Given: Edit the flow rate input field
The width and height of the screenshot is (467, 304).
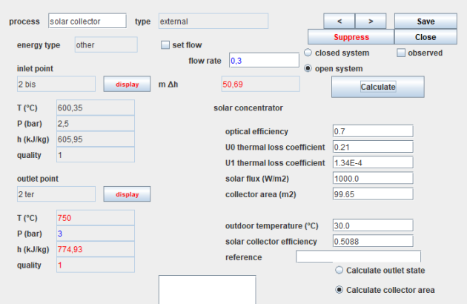Looking at the screenshot, I should [263, 60].
